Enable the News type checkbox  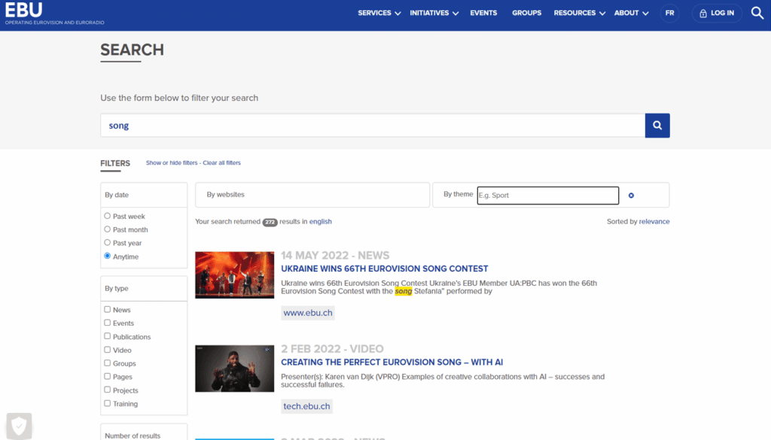(x=106, y=309)
